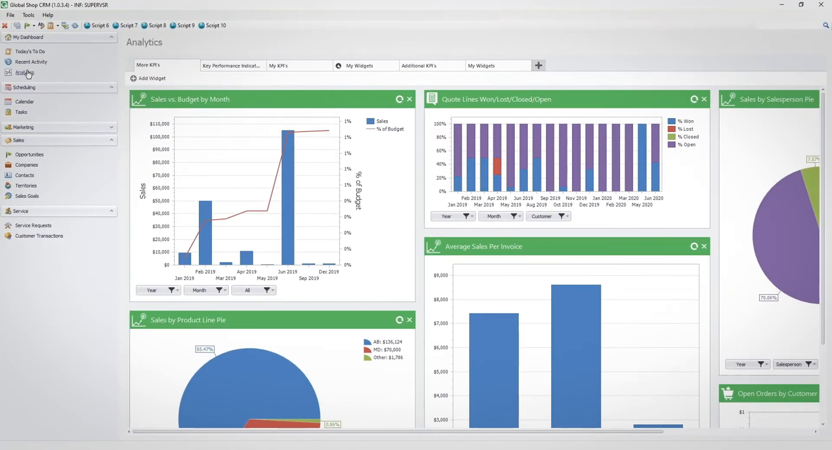This screenshot has height=450, width=832.
Task: Open Year filter in Sales by Salesperson widget
Action: 747,364
